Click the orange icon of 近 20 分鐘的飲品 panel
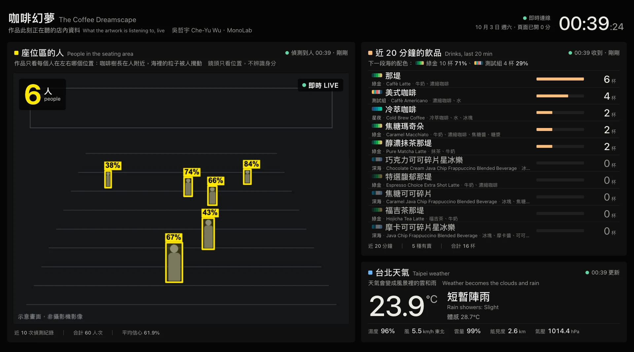This screenshot has width=634, height=352. point(370,53)
